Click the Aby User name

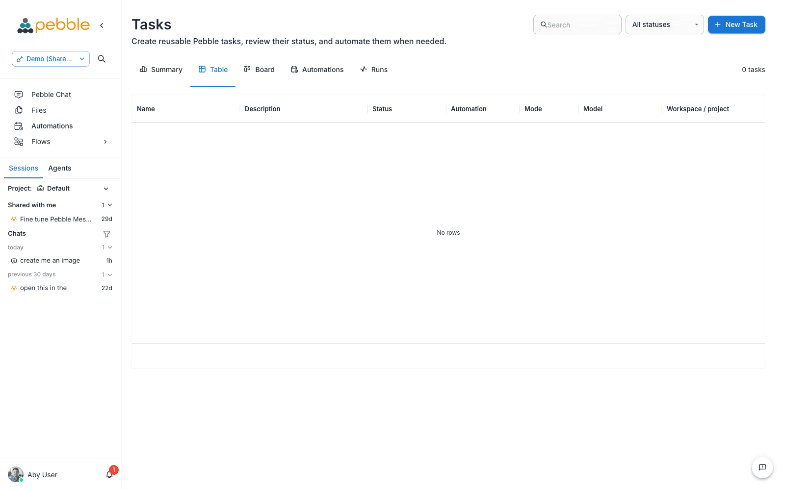(x=42, y=475)
